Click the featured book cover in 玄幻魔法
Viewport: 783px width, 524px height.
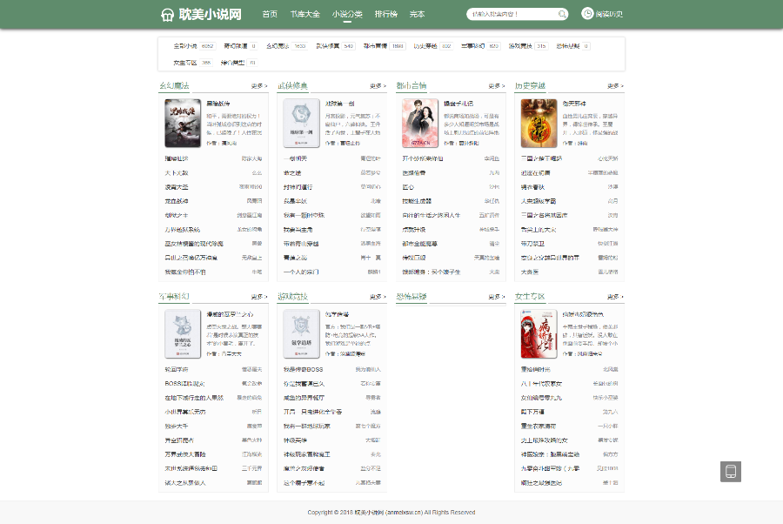(181, 123)
